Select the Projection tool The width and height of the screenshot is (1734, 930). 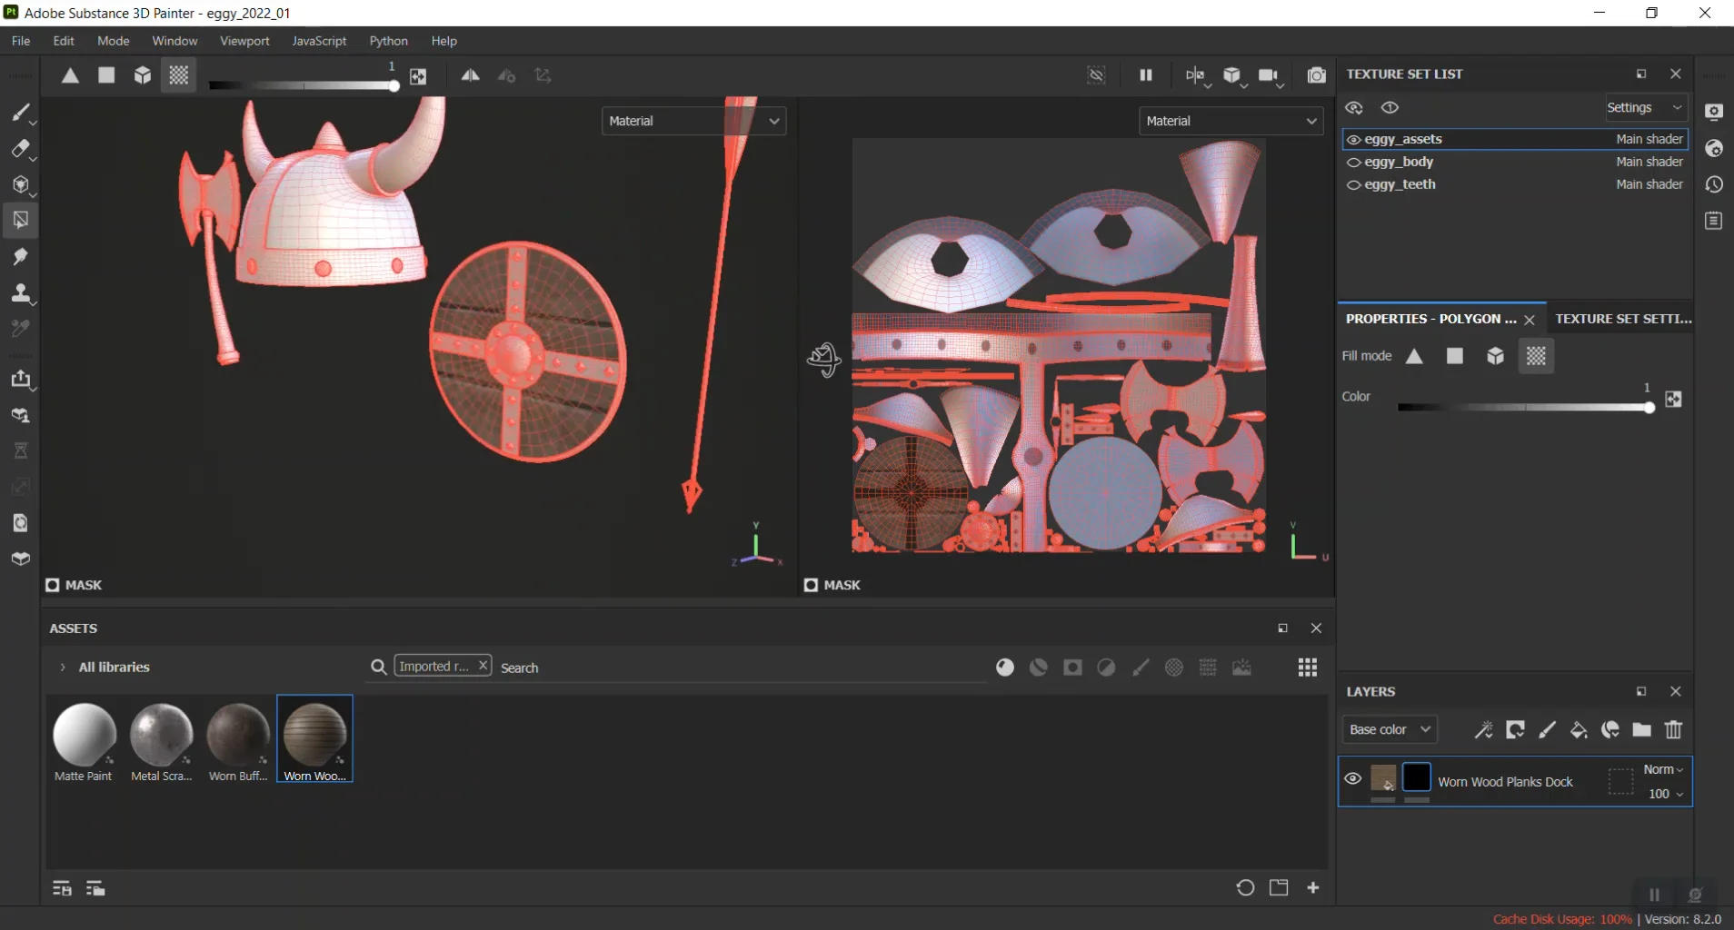point(20,184)
